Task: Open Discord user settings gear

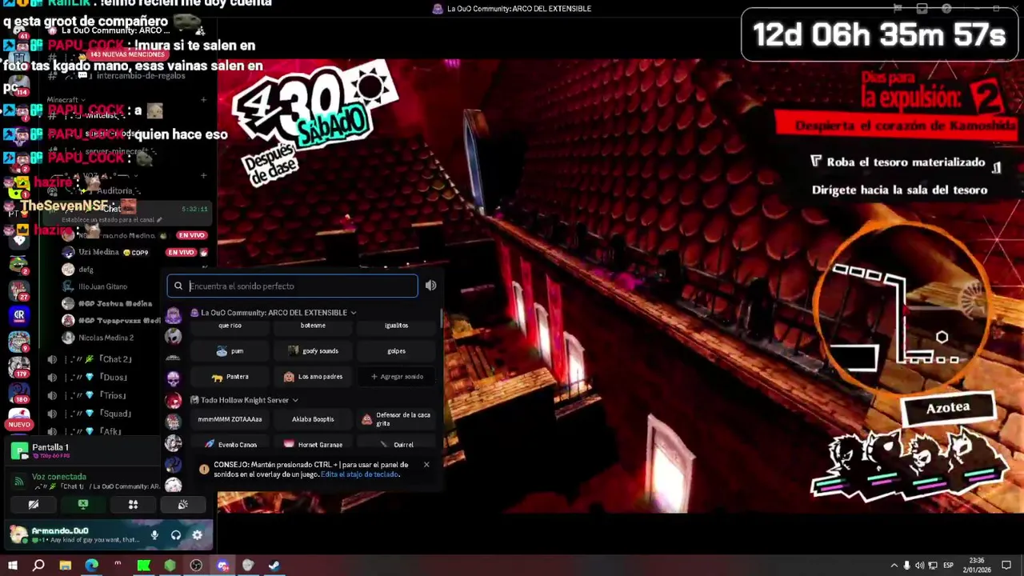Action: [198, 535]
